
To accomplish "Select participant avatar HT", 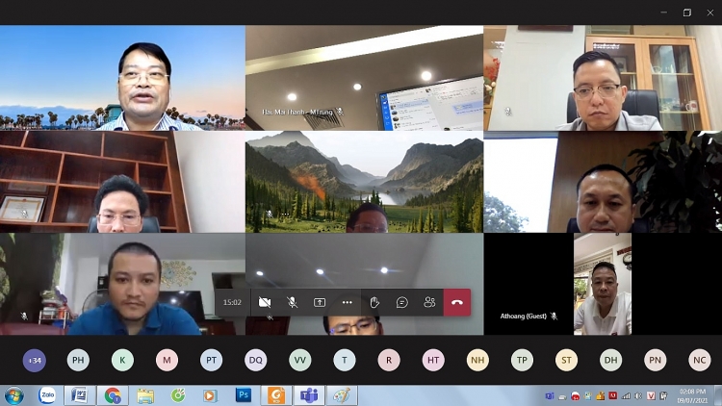I will (433, 361).
